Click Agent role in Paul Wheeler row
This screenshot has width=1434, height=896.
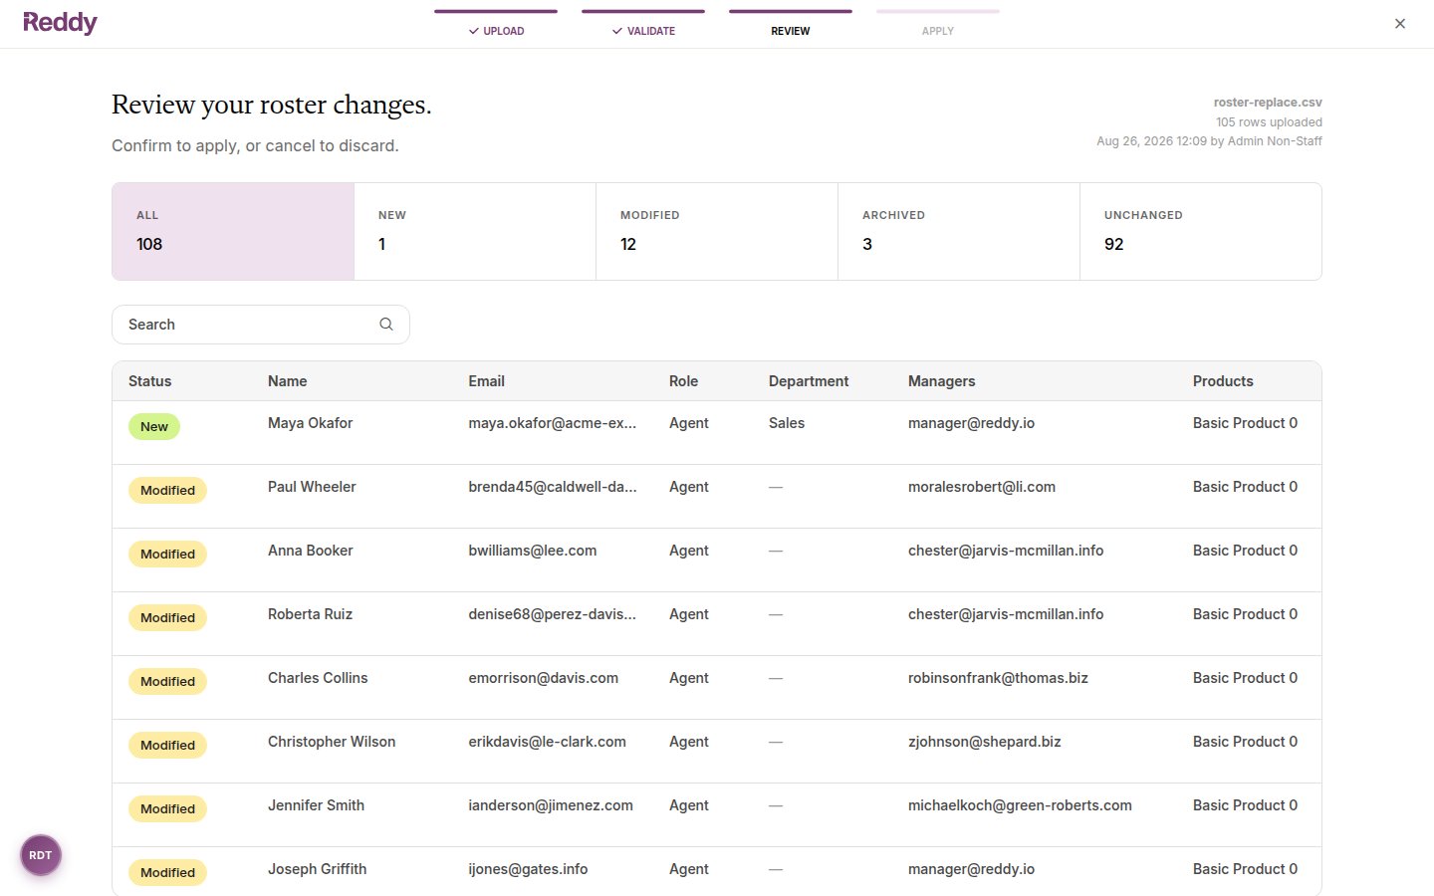[689, 487]
